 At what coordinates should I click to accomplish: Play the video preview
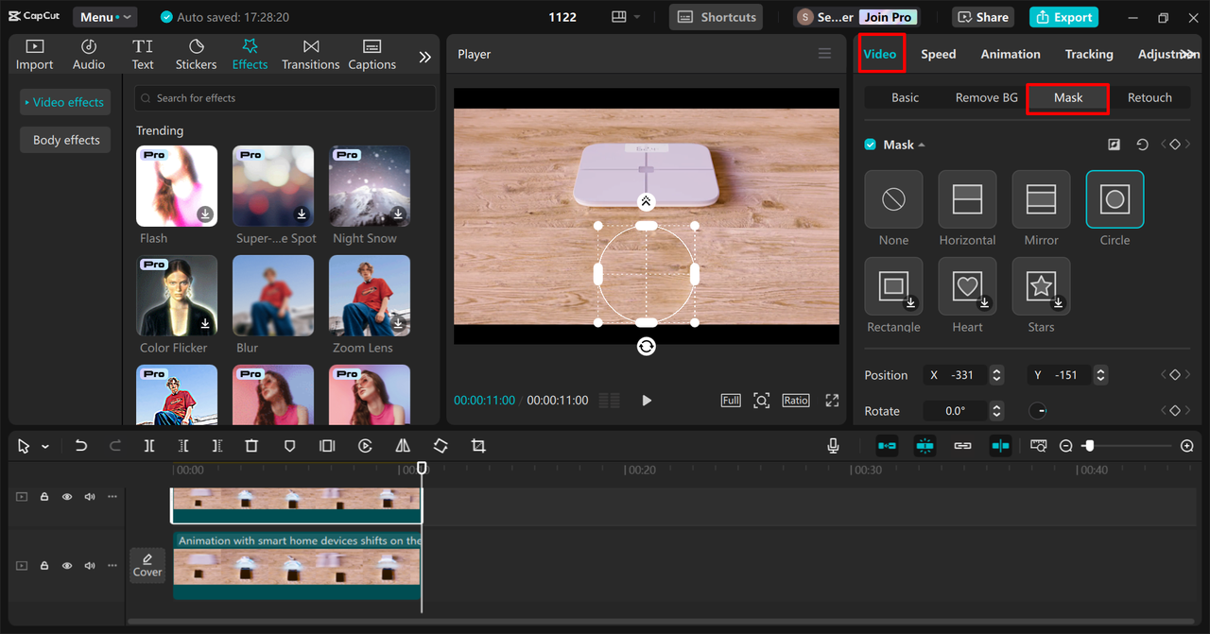[647, 401]
